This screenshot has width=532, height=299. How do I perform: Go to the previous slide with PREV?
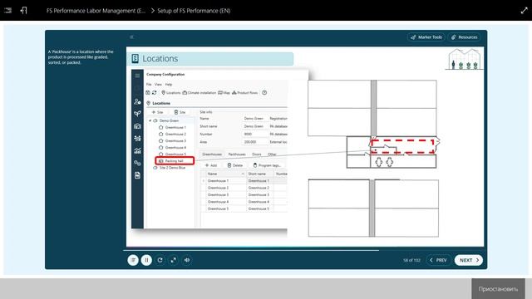[x=438, y=260]
